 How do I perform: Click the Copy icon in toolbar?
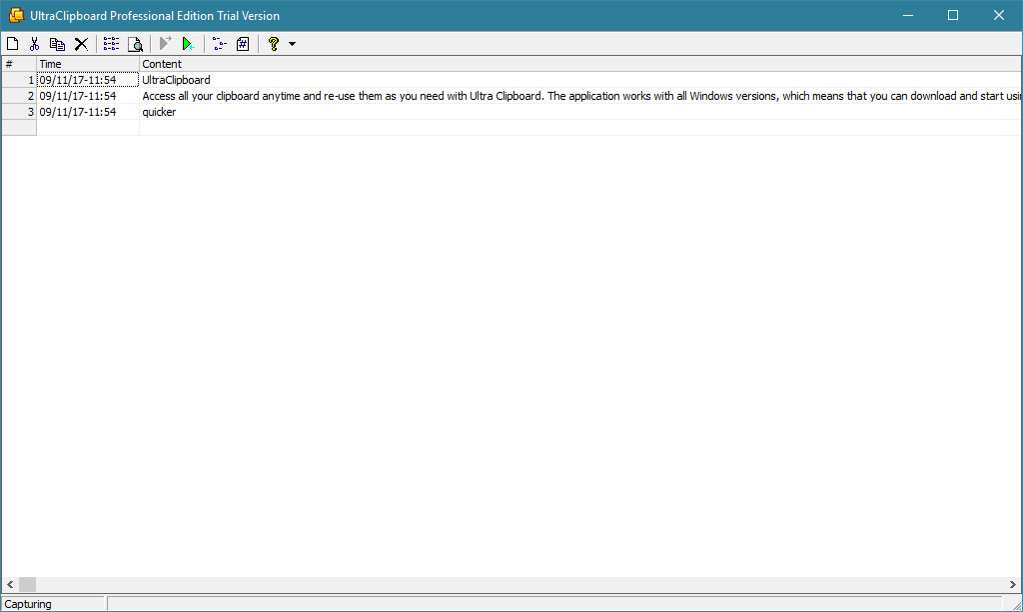pyautogui.click(x=57, y=44)
